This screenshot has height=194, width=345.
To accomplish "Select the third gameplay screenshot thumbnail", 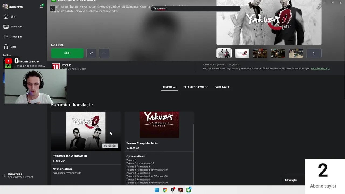I will 260,53.
